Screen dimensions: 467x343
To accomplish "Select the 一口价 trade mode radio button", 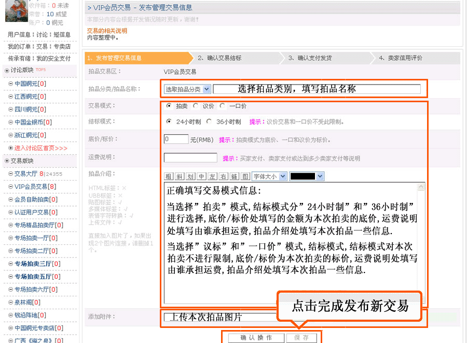I will (x=222, y=106).
